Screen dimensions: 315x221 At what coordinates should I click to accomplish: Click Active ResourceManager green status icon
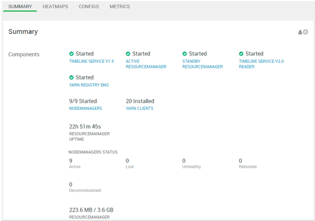point(128,54)
